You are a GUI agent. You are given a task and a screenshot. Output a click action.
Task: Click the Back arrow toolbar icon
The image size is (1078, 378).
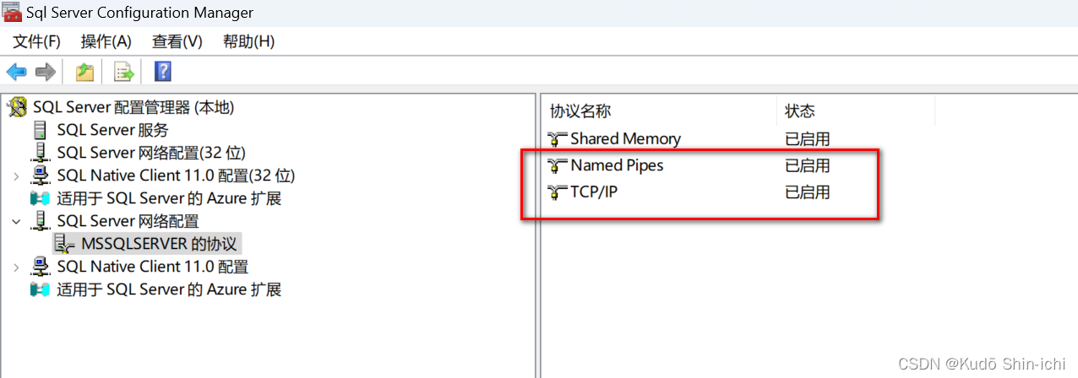point(16,73)
